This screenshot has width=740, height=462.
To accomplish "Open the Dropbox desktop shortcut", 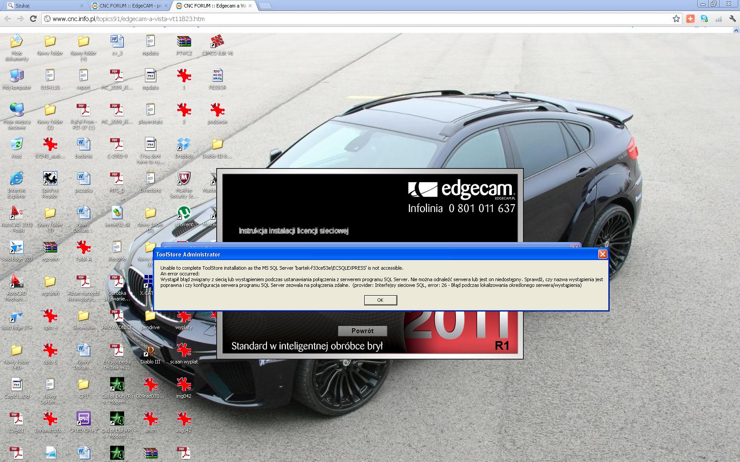I will click(184, 148).
